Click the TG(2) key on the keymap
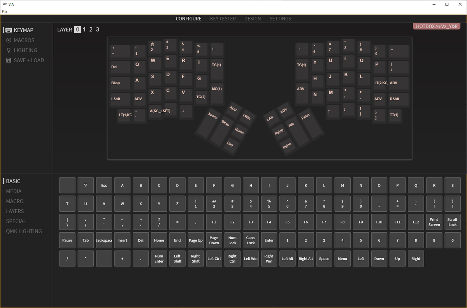 click(x=201, y=97)
